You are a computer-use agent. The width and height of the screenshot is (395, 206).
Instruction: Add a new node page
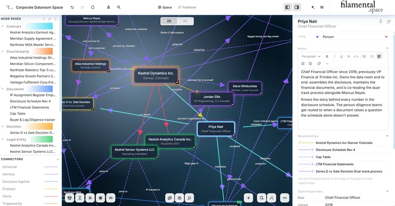tap(44, 19)
